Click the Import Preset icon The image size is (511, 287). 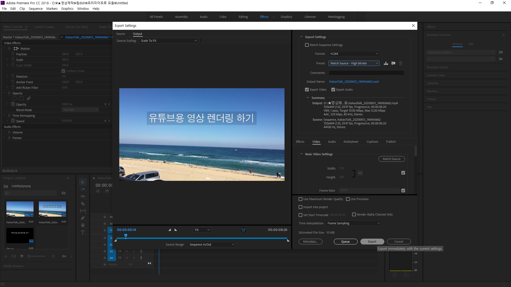point(393,63)
